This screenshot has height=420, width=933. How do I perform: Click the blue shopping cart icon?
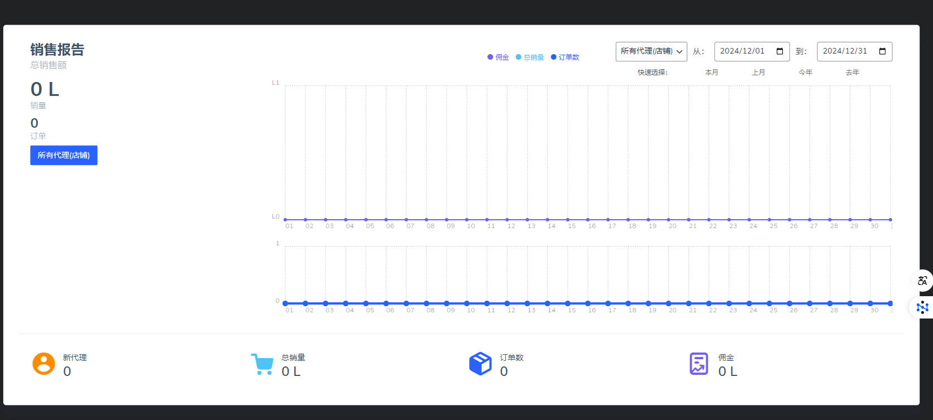point(262,364)
